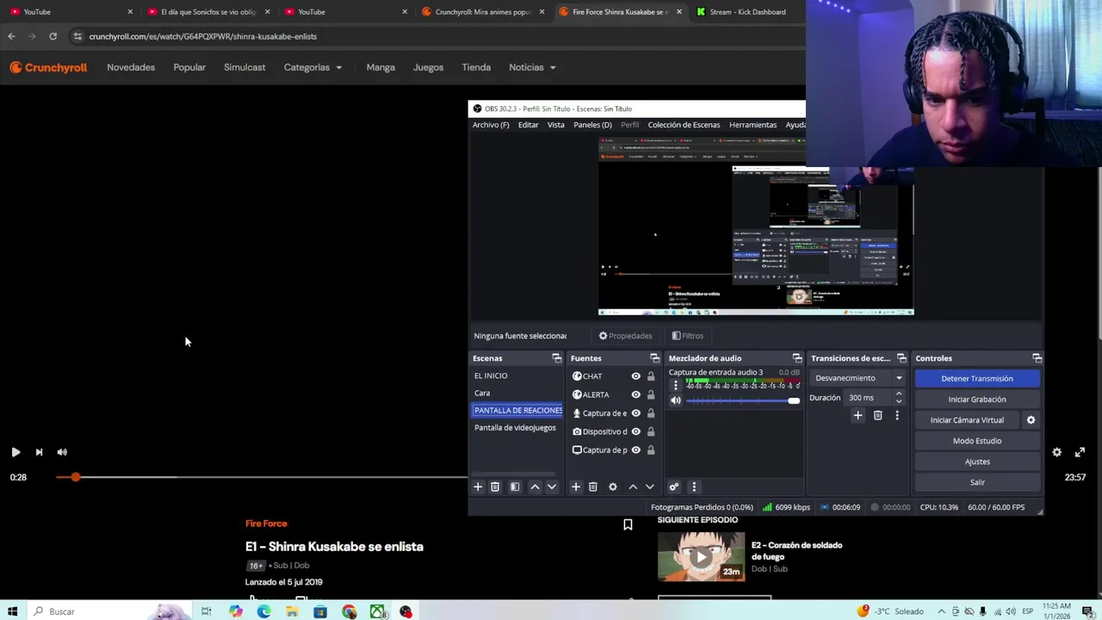Open Popular in Crunchyroll header
The height and width of the screenshot is (620, 1102).
tap(189, 67)
